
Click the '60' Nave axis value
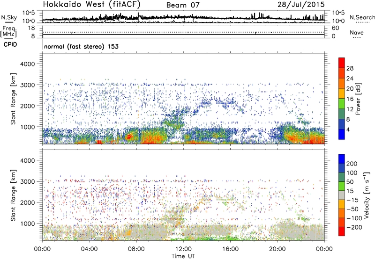pos(335,28)
